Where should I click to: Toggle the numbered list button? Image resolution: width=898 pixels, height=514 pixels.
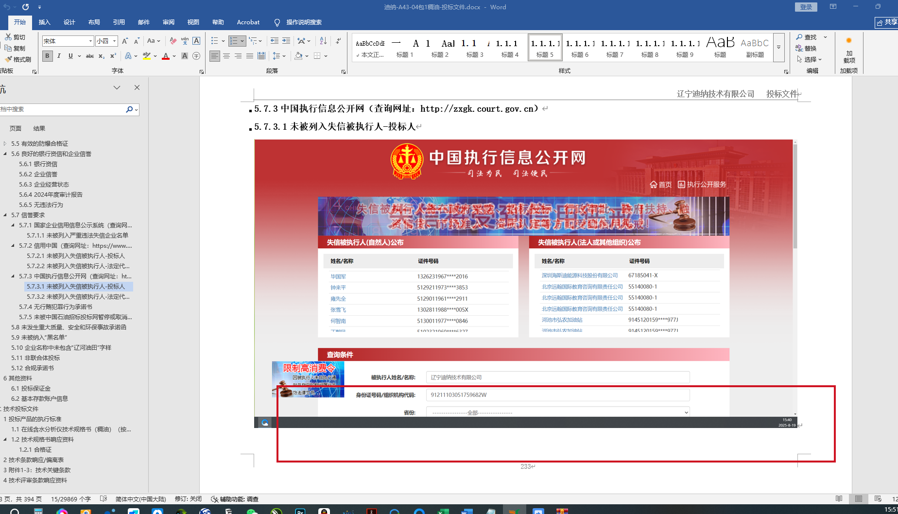pos(234,41)
